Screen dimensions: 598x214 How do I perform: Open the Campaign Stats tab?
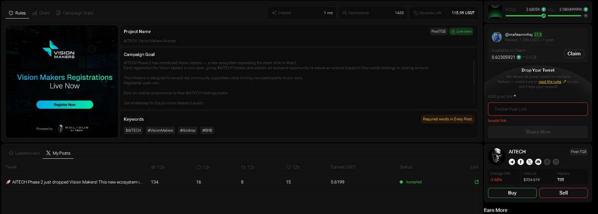coord(75,13)
